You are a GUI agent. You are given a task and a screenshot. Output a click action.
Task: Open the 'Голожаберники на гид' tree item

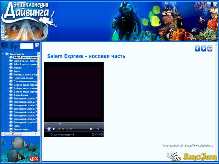[x=25, y=81]
